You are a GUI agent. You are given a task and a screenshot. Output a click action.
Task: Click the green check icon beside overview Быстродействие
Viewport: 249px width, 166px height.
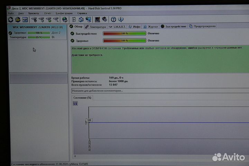tap(72, 34)
